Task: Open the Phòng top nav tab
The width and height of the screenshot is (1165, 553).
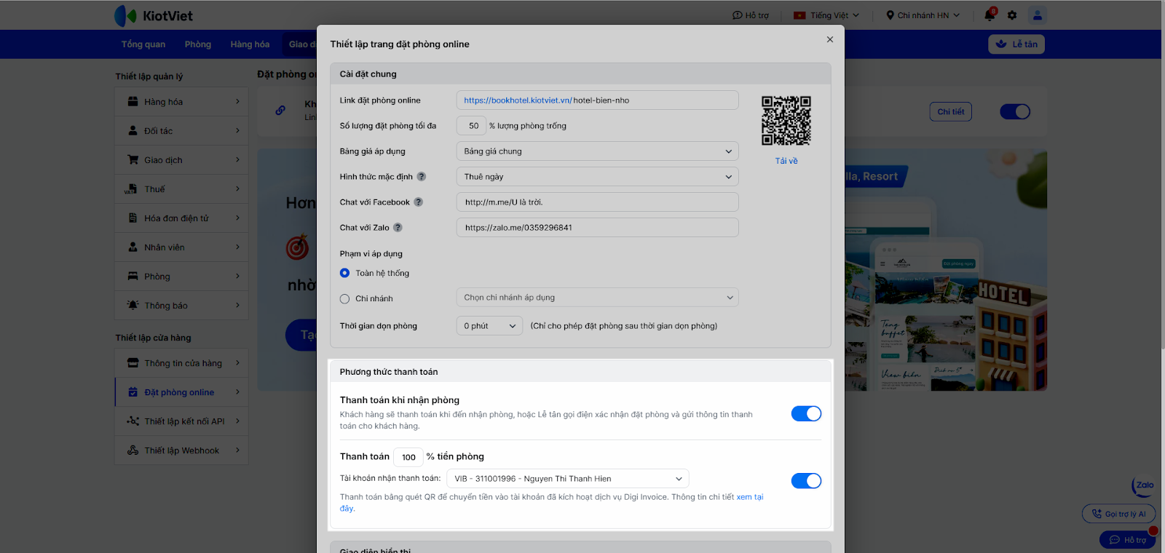Action: [x=198, y=44]
